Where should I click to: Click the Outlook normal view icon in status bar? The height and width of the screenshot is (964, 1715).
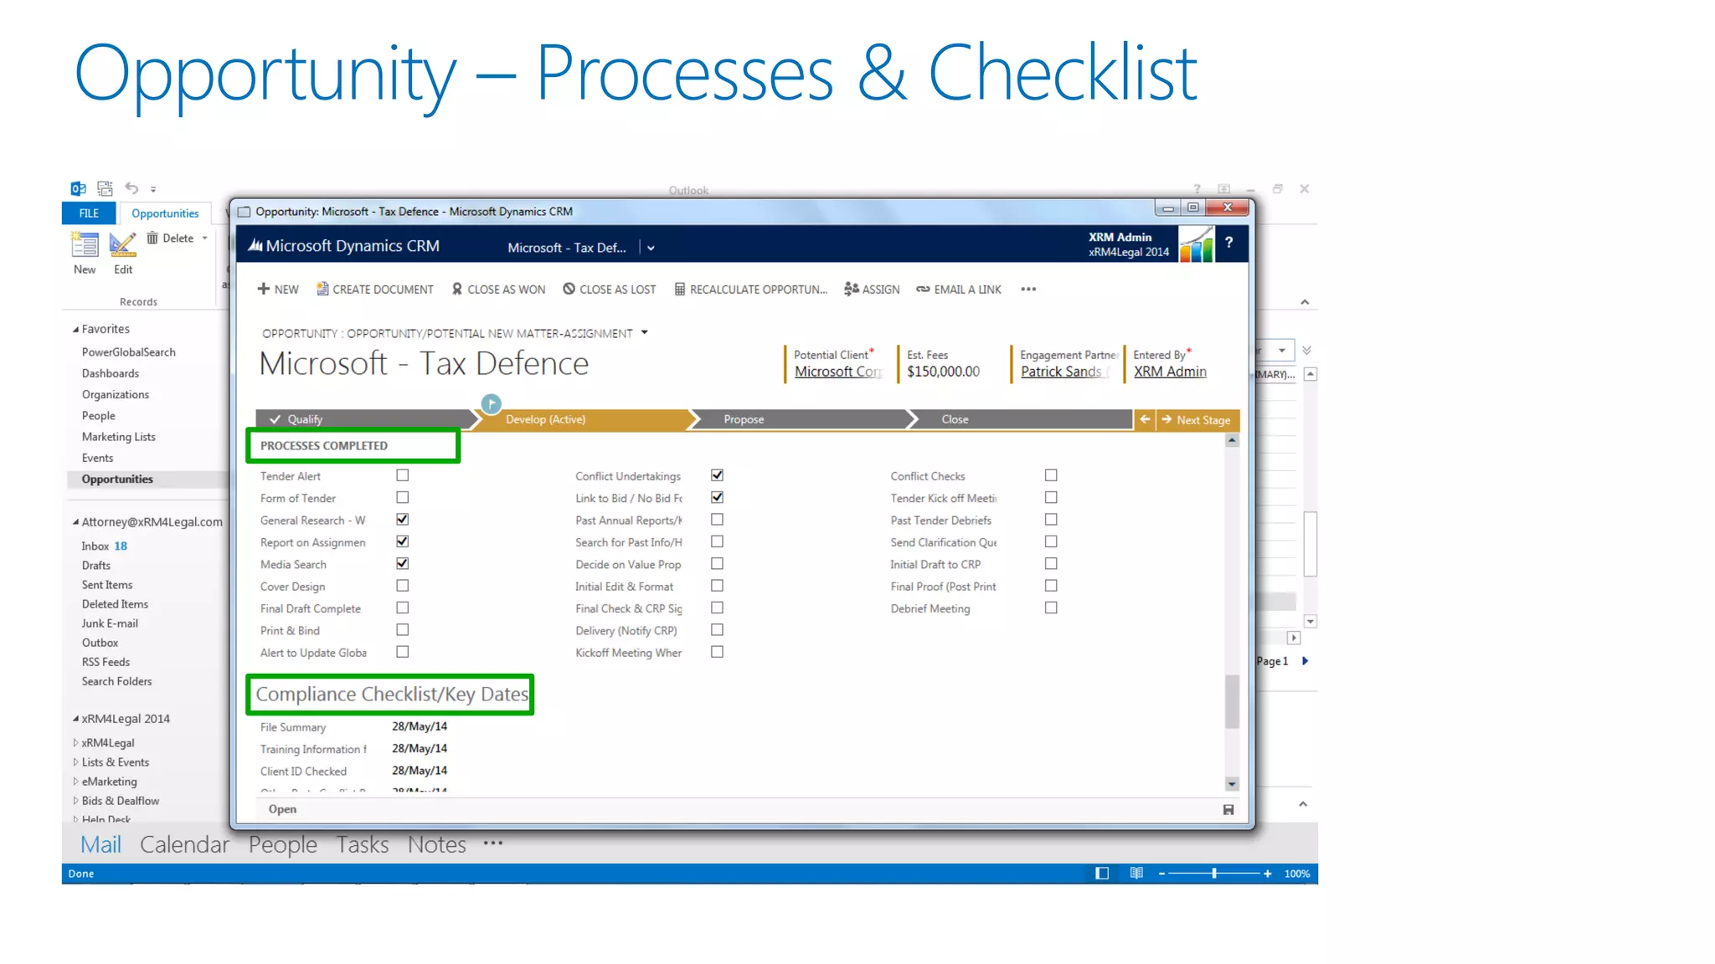1102,874
